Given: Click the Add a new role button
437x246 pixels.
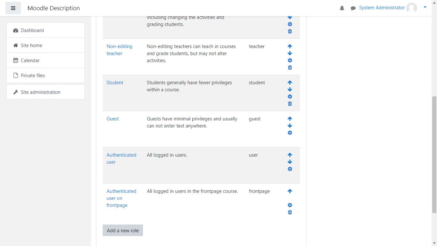Looking at the screenshot, I should (x=123, y=231).
